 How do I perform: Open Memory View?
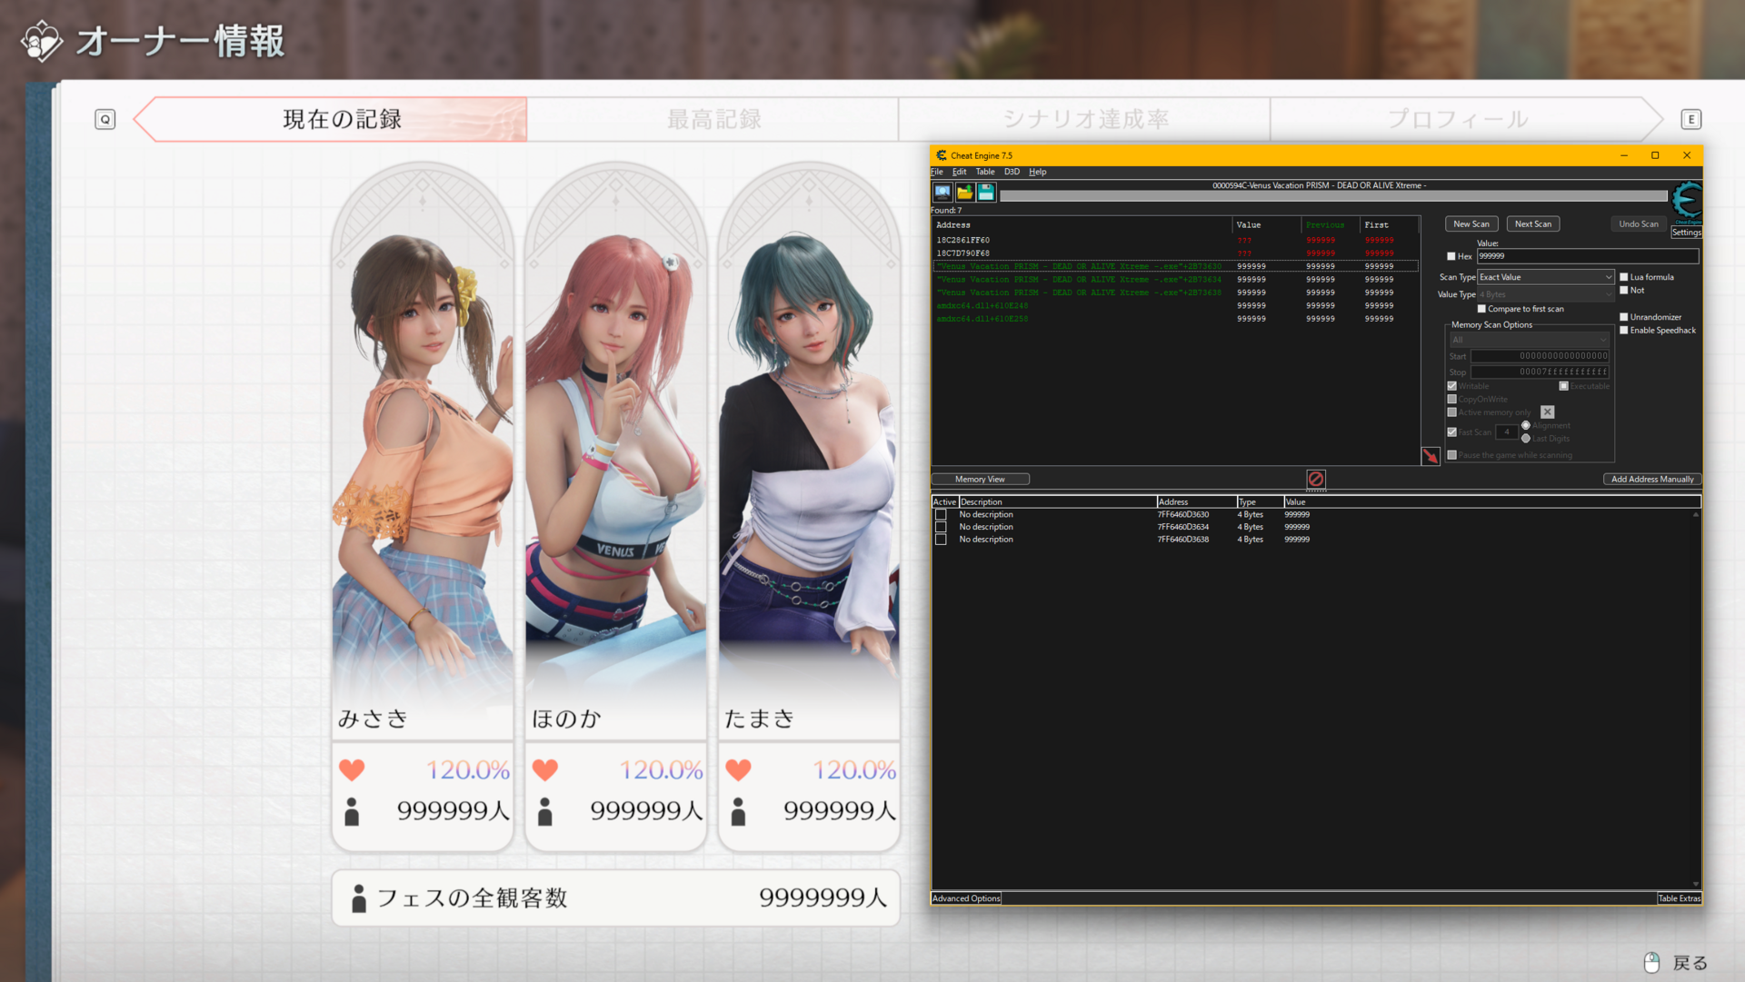pos(980,479)
